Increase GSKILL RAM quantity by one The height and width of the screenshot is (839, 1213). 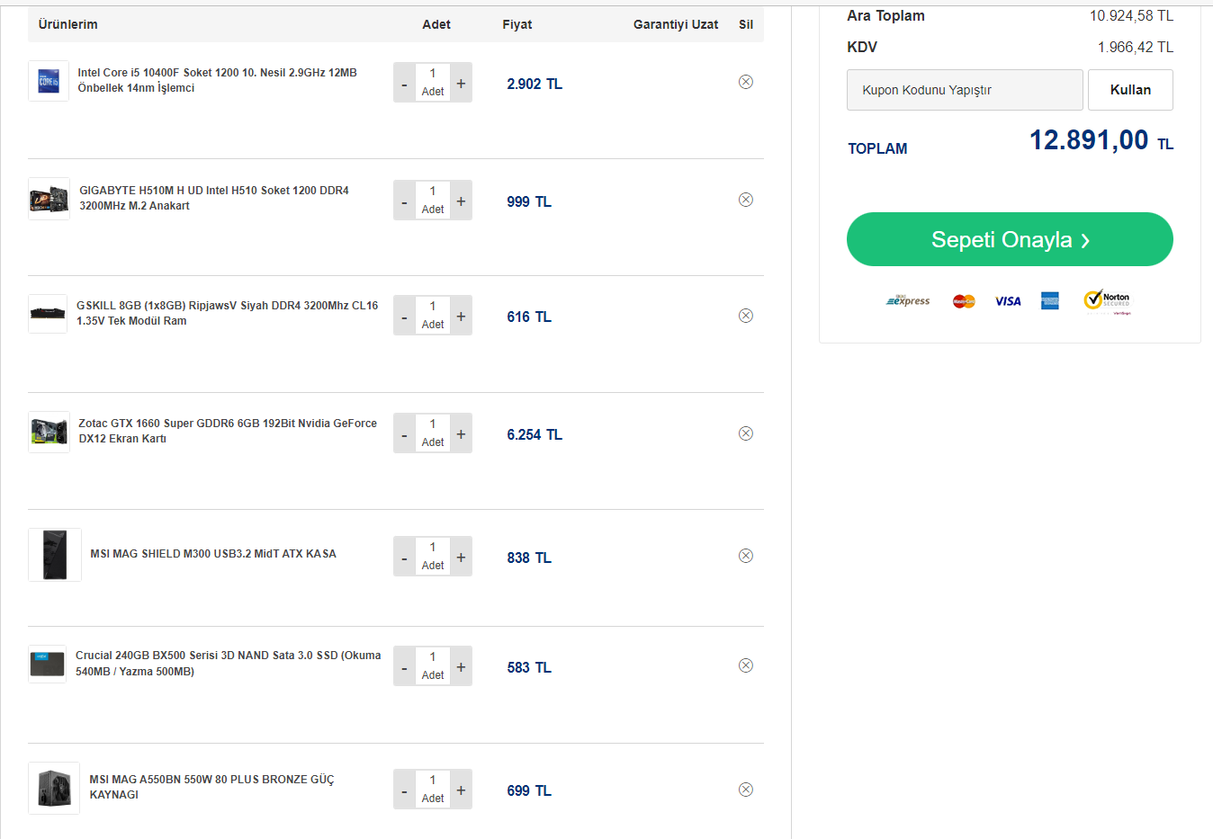461,317
